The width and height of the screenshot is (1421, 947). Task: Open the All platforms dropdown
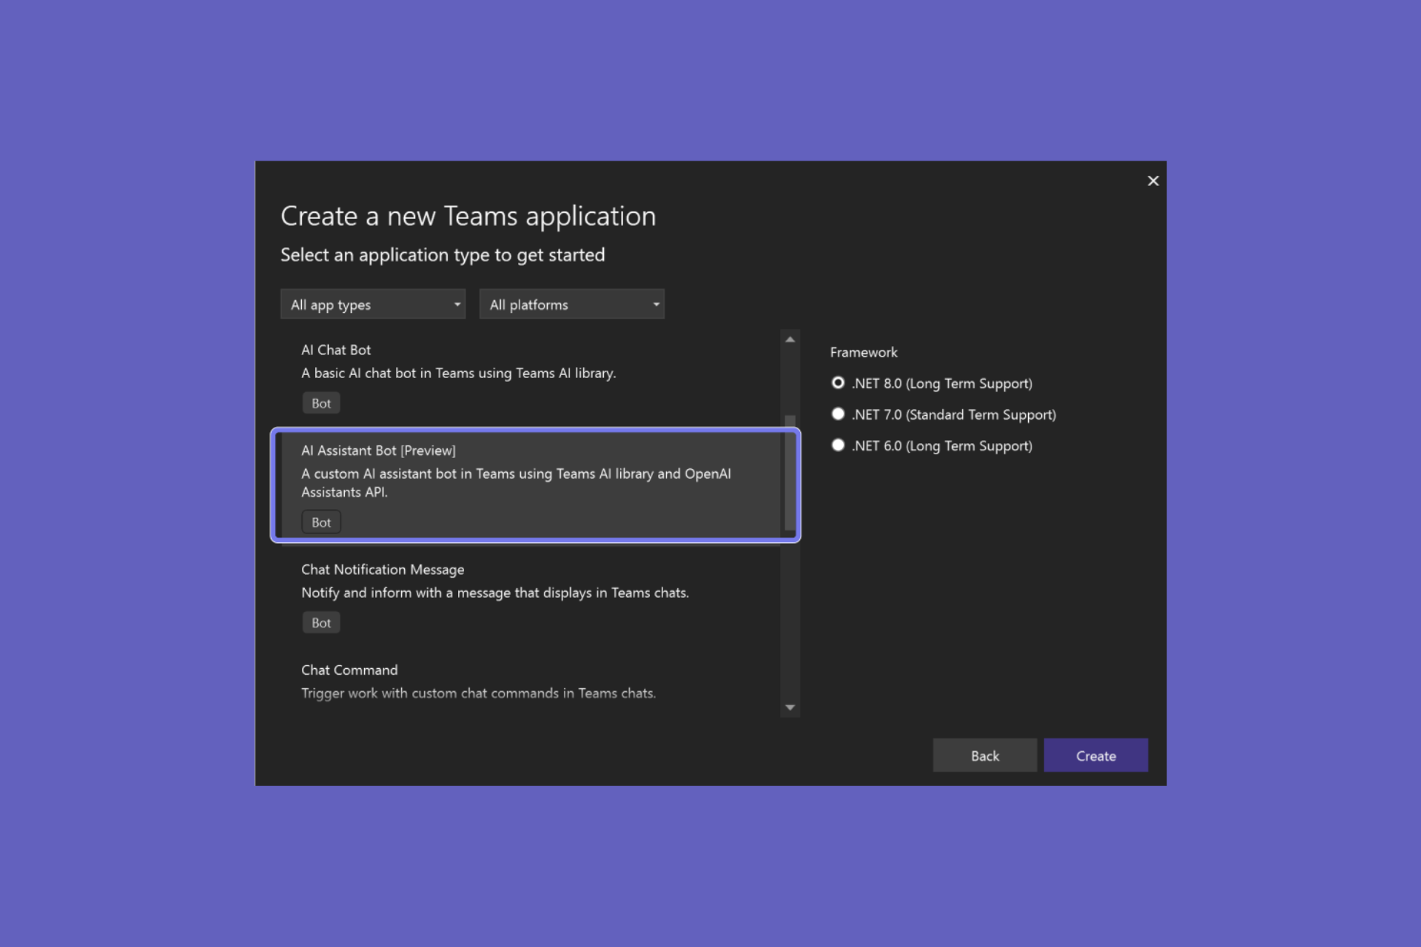coord(571,304)
